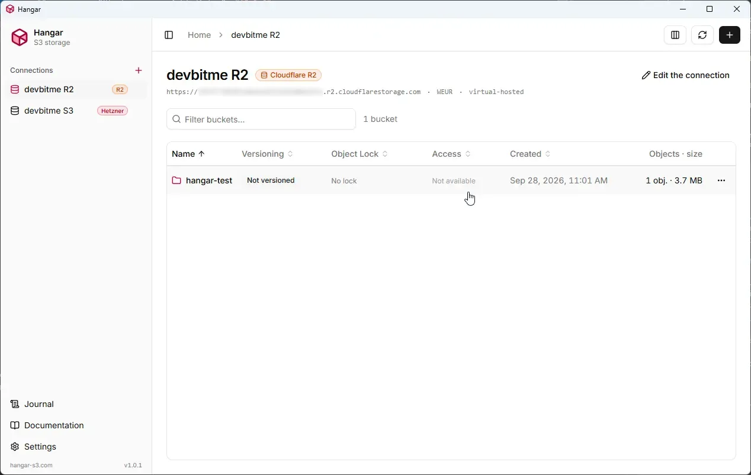The height and width of the screenshot is (475, 751).
Task: Click the 1 bucket count label
Action: coord(380,119)
